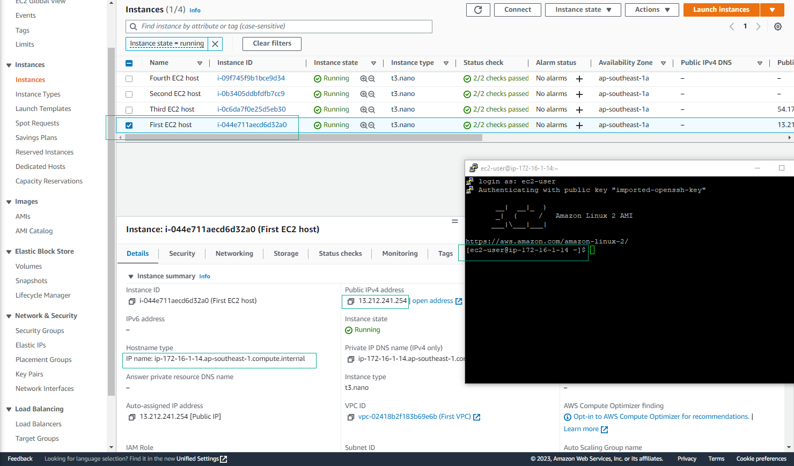794x466 pixels.
Task: Open the Monitoring tab
Action: pyautogui.click(x=400, y=254)
